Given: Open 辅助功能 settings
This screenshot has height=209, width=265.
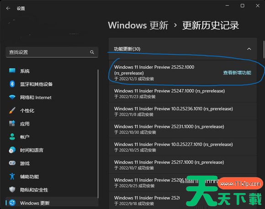Looking at the screenshot, I should tap(52, 177).
